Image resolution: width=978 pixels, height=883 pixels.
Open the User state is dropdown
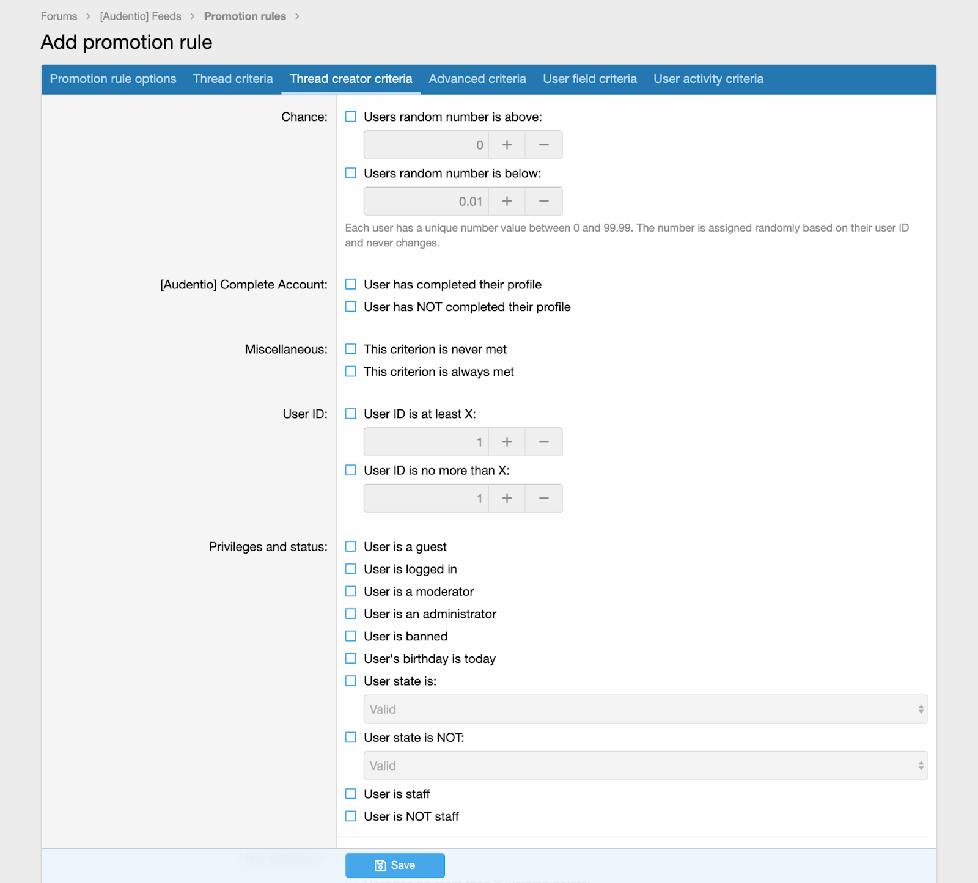pos(645,709)
